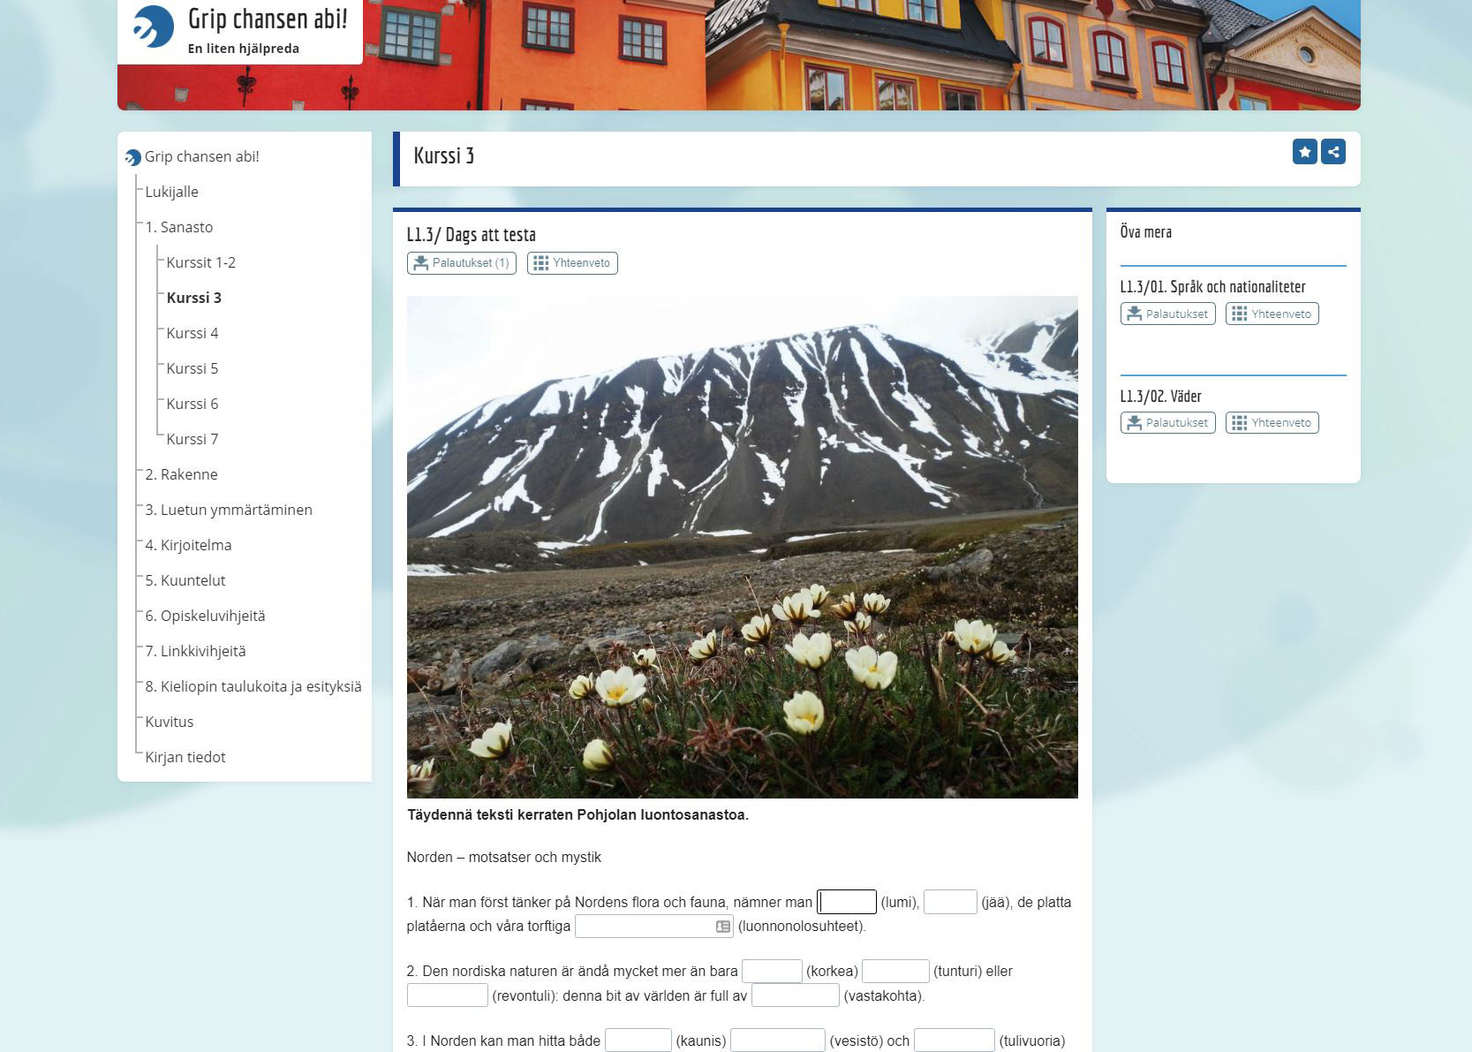The image size is (1472, 1052).
Task: Click the mountain and flowers photo
Action: tap(742, 547)
